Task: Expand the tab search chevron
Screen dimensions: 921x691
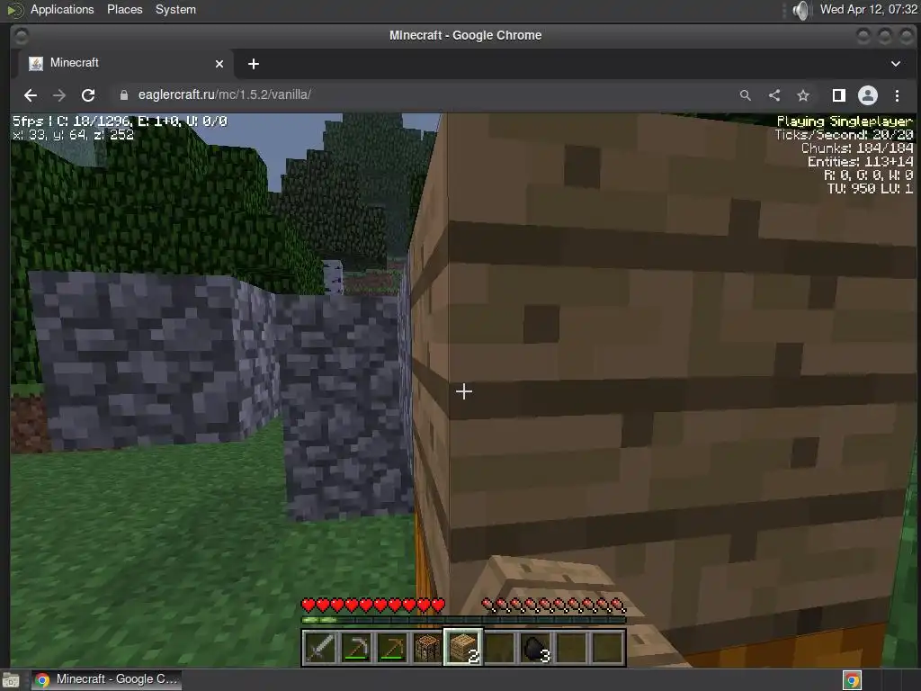Action: coord(896,64)
